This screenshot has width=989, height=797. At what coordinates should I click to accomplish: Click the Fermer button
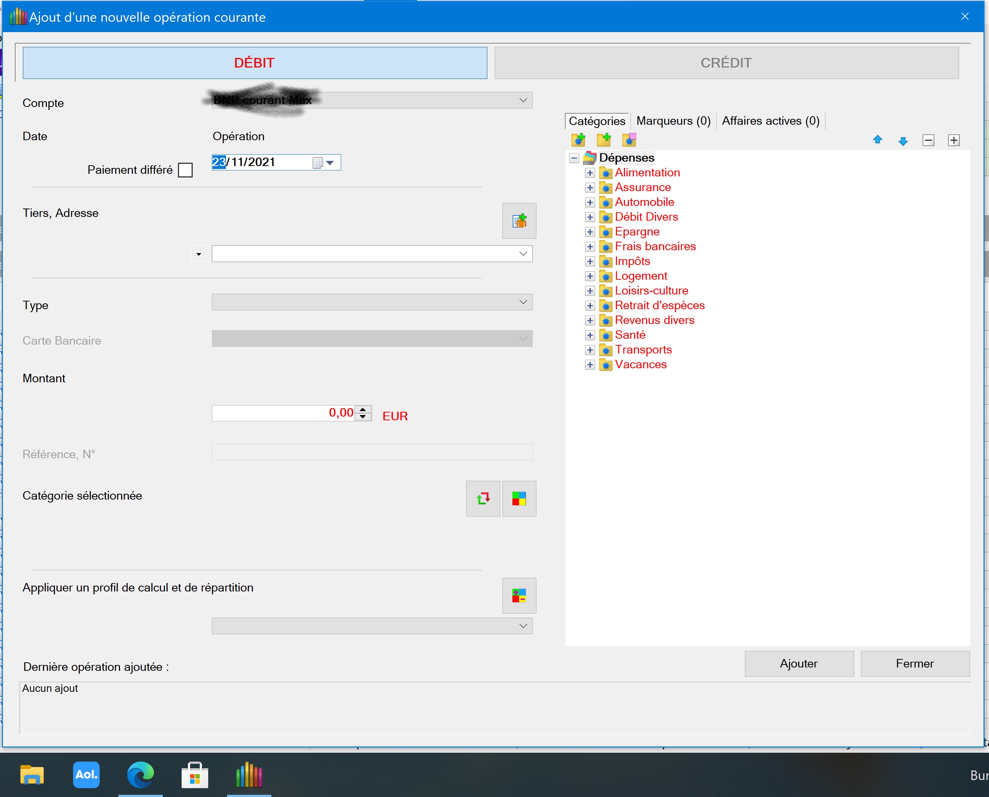(x=914, y=663)
